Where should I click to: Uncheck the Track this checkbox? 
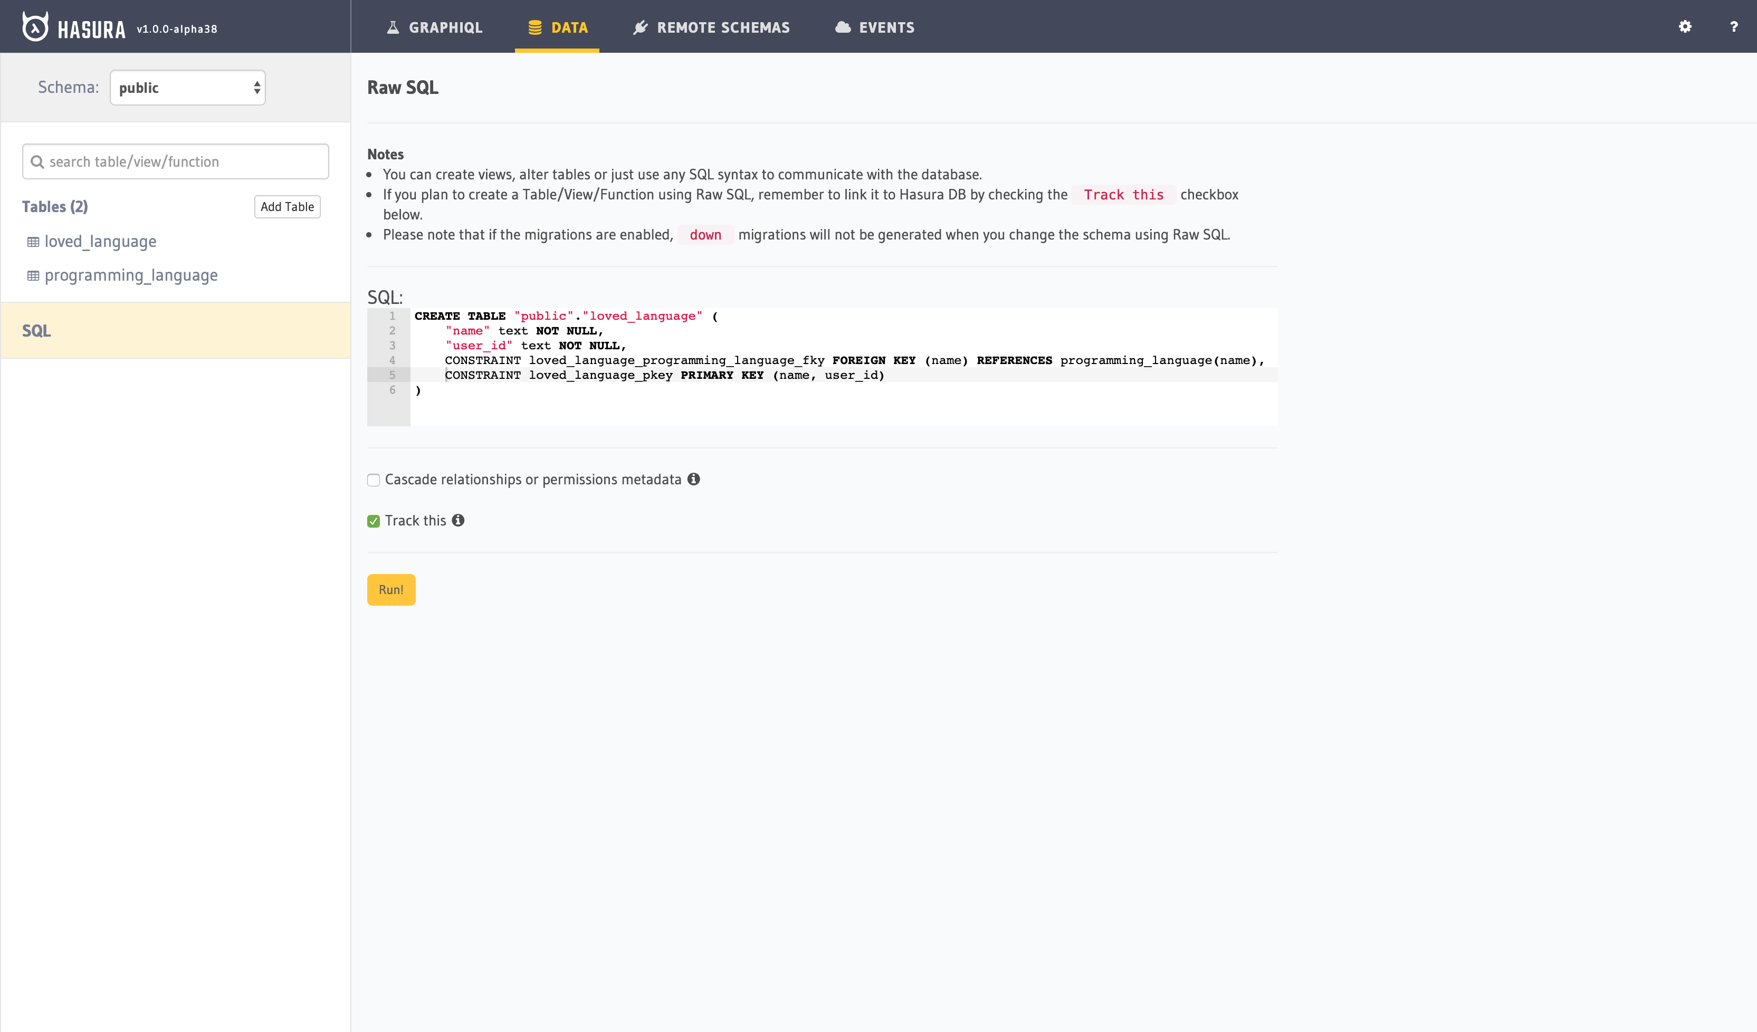point(374,521)
